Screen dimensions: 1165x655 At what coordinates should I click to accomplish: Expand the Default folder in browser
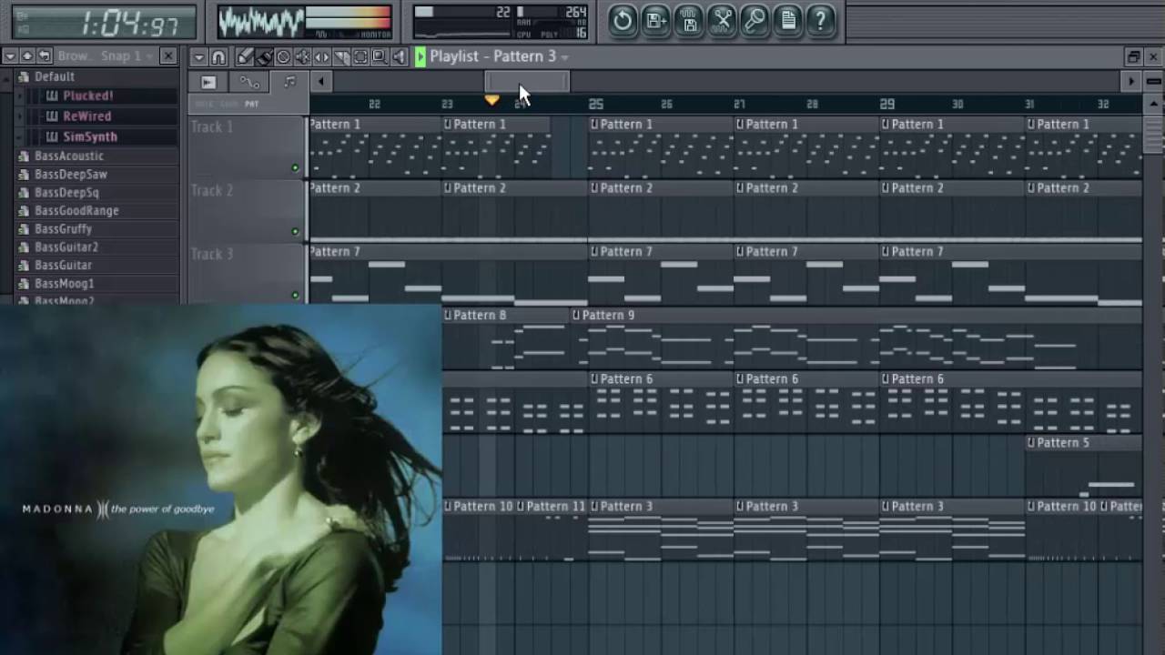coord(55,76)
